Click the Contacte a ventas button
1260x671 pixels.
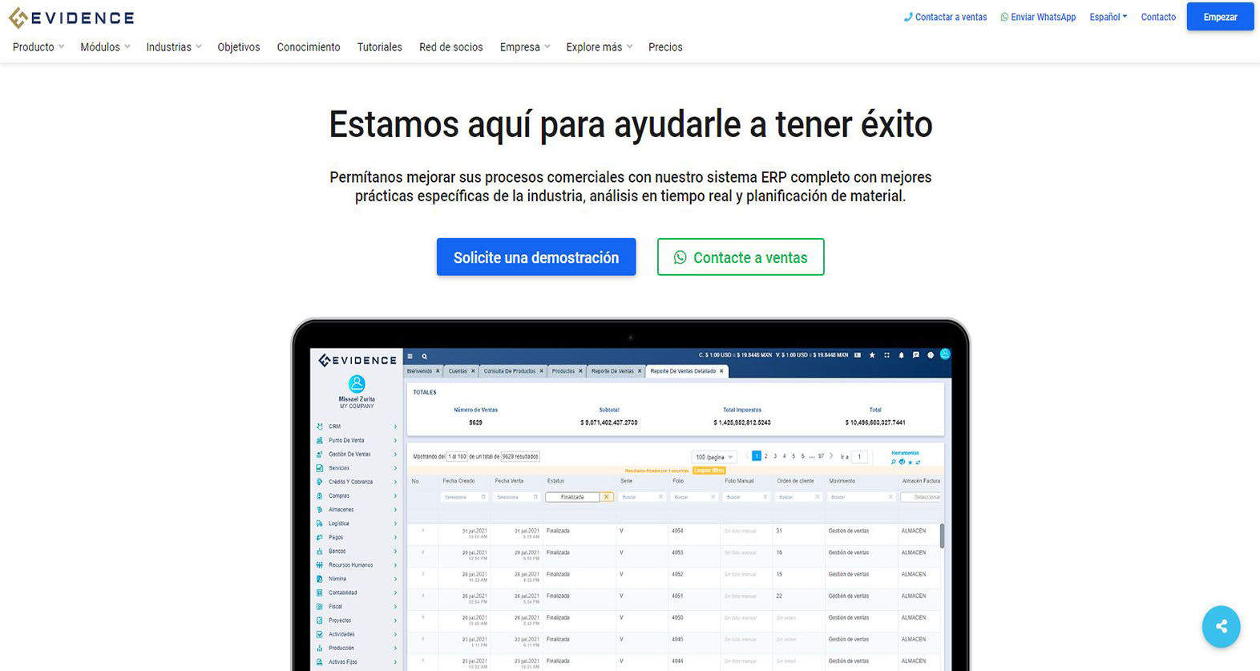click(x=741, y=257)
